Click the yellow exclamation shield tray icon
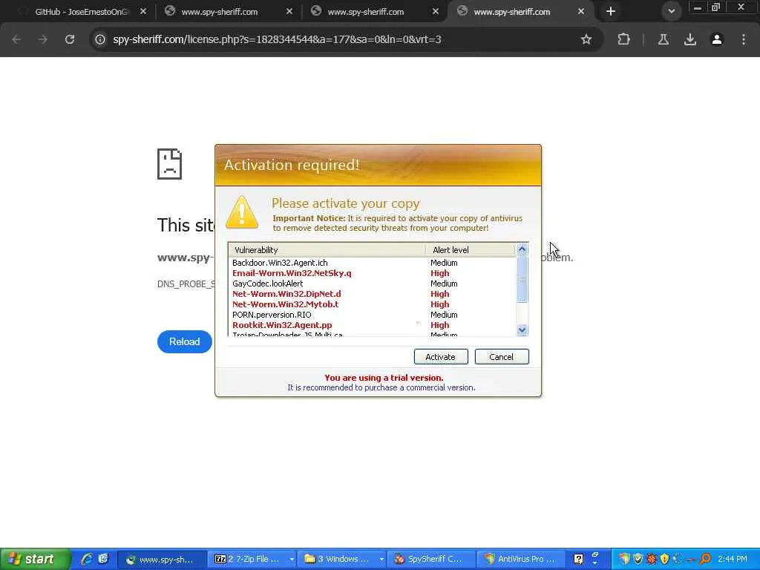The image size is (760, 570). [664, 560]
